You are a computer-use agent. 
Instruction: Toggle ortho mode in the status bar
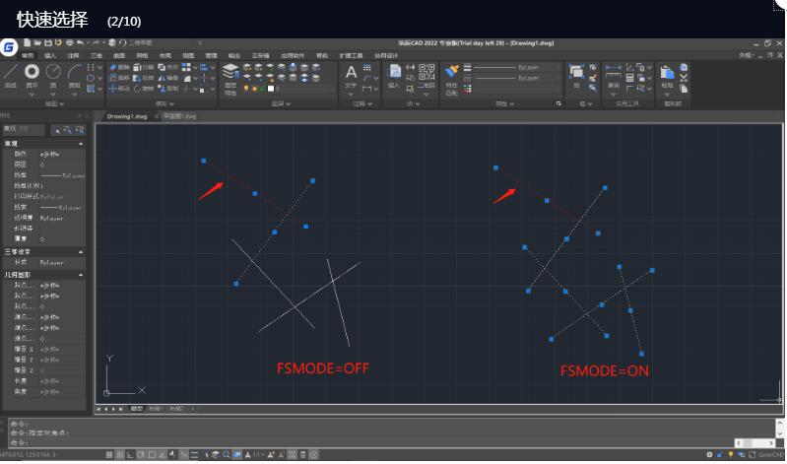129,454
